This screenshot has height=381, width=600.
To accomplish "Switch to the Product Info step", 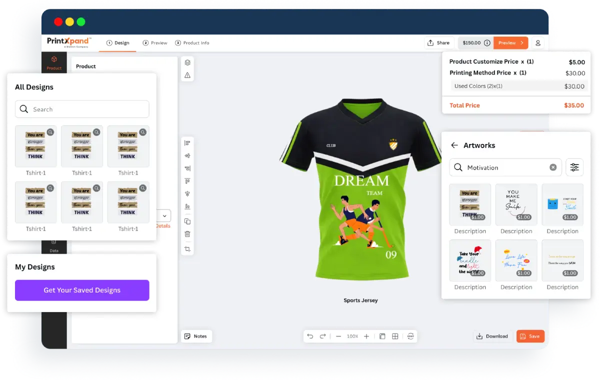I will click(x=192, y=43).
